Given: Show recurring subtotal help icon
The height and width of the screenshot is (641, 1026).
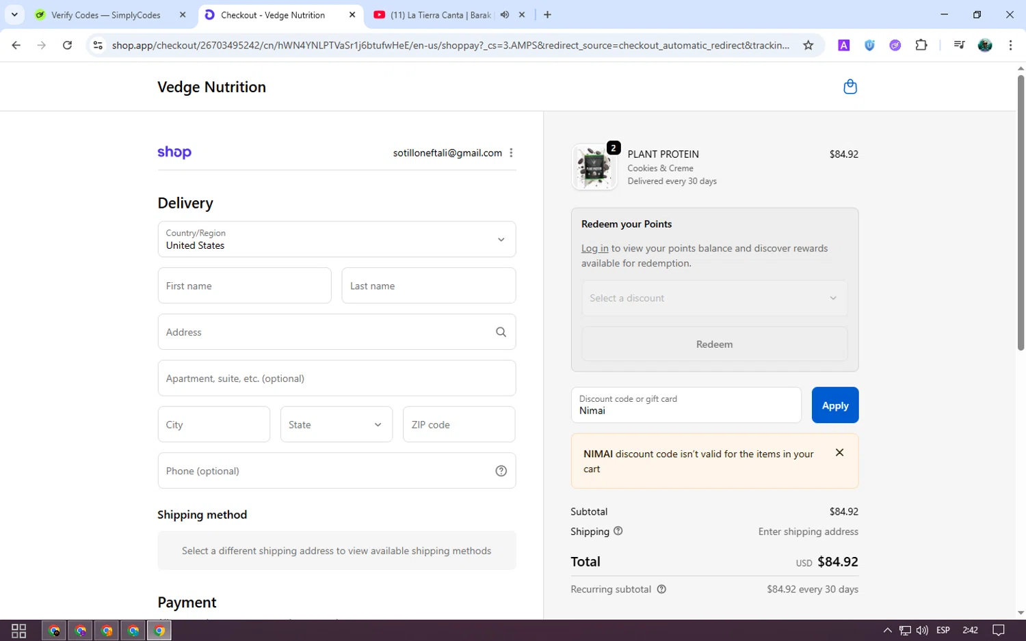Looking at the screenshot, I should (661, 589).
